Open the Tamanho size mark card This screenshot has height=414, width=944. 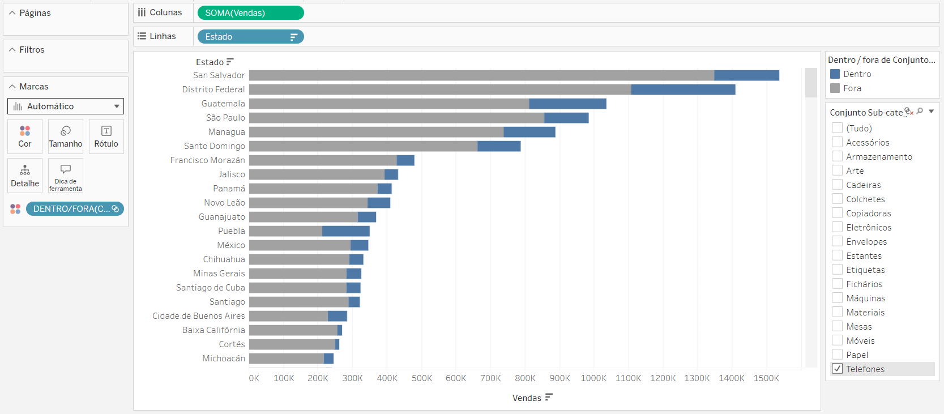point(66,136)
